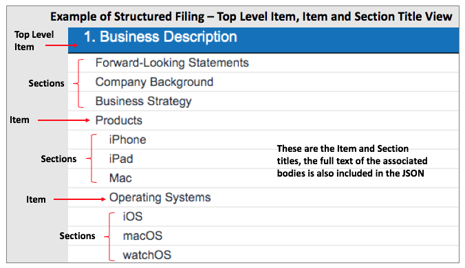The width and height of the screenshot is (465, 268).
Task: Expand the Operating Systems item
Action: [x=160, y=197]
